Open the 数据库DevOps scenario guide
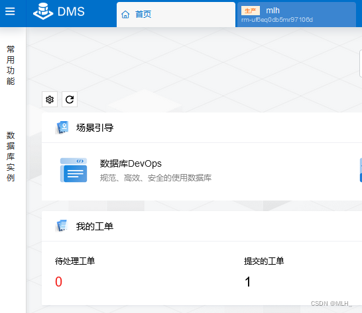The width and height of the screenshot is (362, 313). (131, 163)
